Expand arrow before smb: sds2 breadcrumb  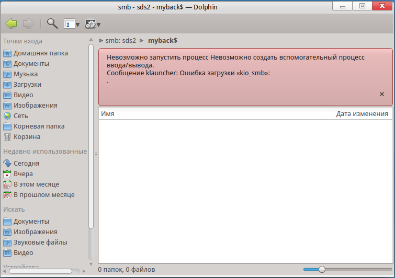tap(101, 41)
